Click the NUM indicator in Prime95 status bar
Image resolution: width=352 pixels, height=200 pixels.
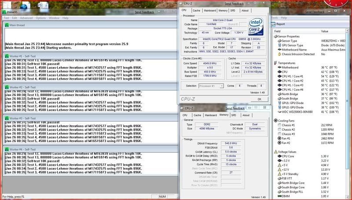tap(162, 196)
